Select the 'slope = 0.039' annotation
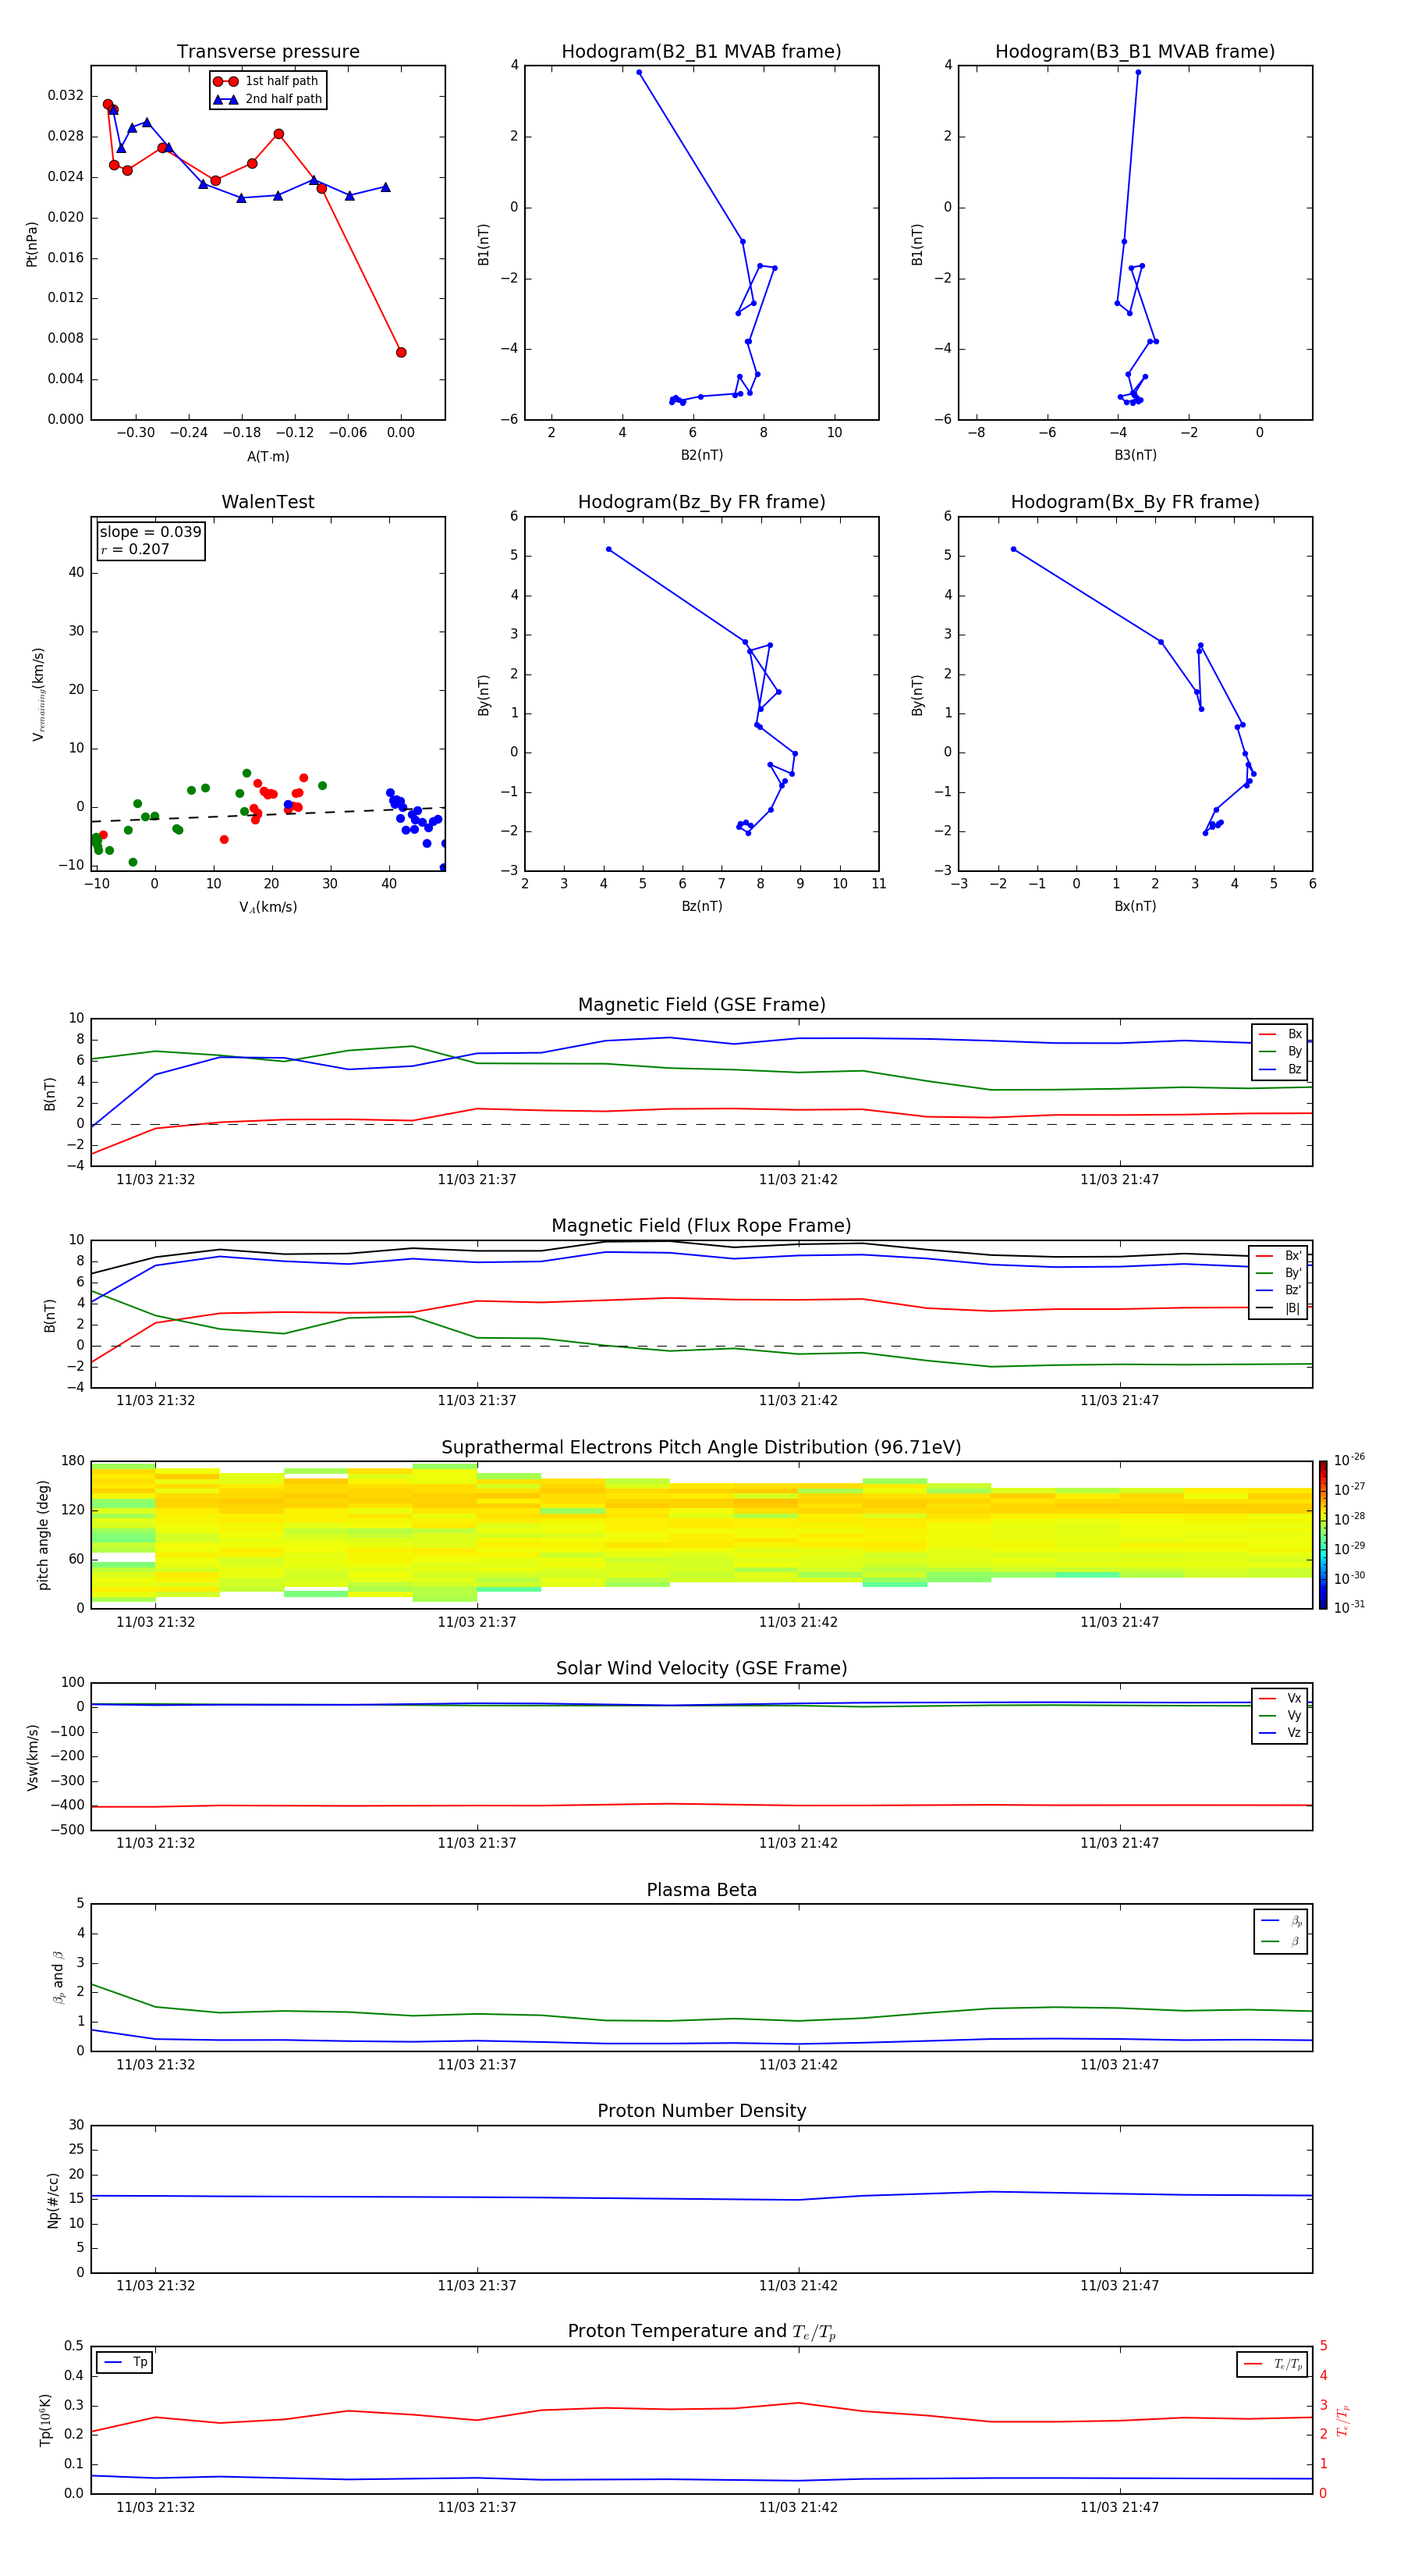 [150, 532]
